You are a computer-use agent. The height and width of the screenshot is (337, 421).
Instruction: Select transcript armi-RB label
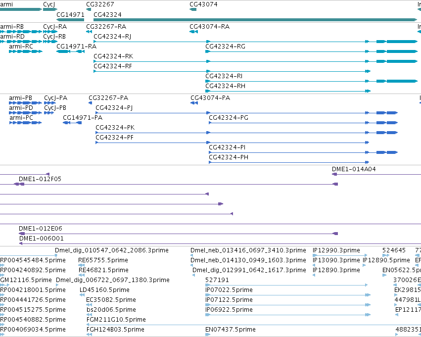pos(12,27)
